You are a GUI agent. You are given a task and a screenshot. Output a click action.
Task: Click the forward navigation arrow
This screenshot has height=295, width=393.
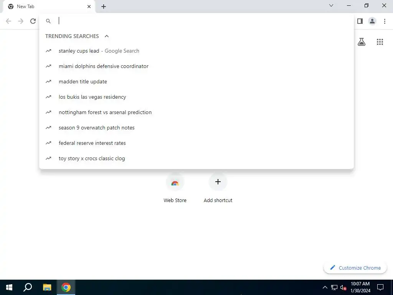click(21, 21)
